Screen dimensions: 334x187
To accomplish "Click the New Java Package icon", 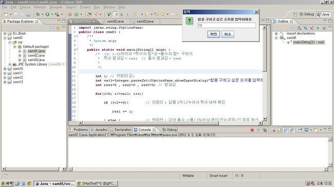I will pyautogui.click(x=70, y=14).
